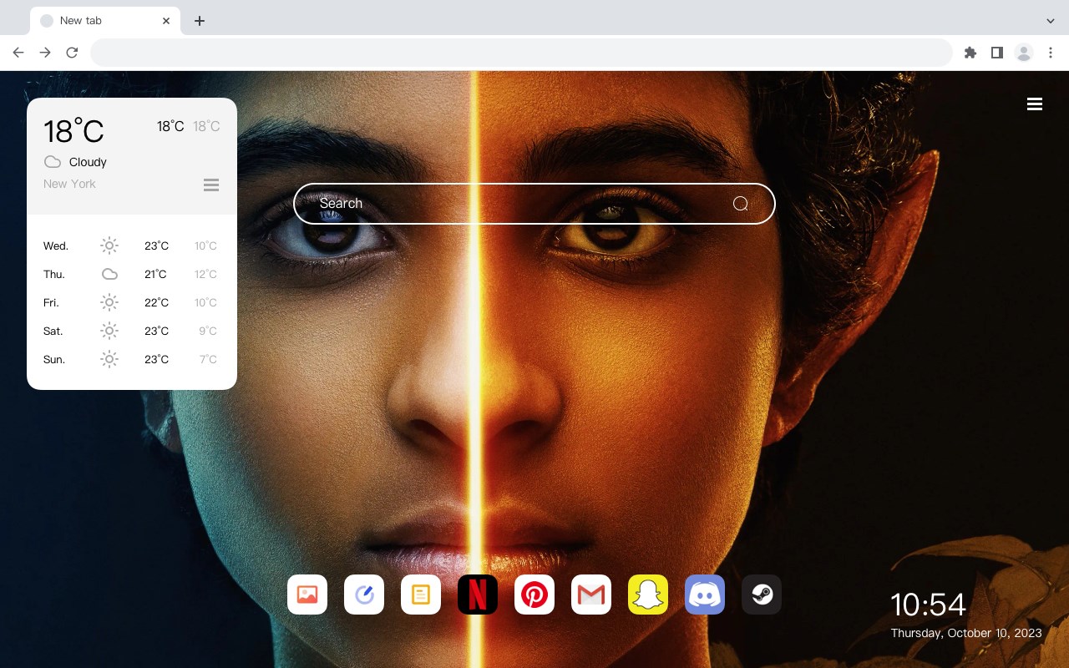The image size is (1069, 668).
Task: Click the 7°C Sunday low temperature
Action: [x=208, y=359]
